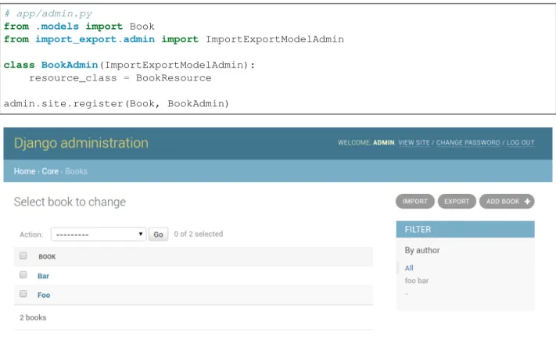Go to Core in the breadcrumb
The height and width of the screenshot is (340, 556).
(50, 171)
